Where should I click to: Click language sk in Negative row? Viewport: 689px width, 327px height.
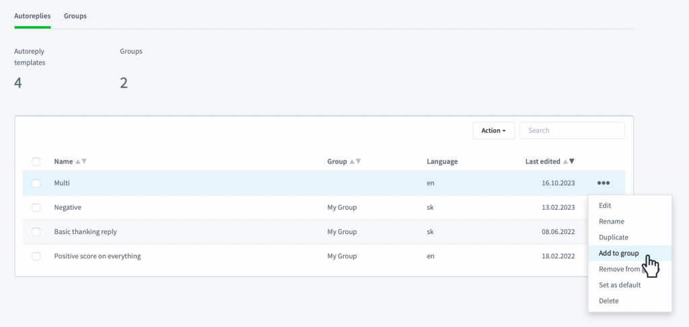pyautogui.click(x=430, y=207)
